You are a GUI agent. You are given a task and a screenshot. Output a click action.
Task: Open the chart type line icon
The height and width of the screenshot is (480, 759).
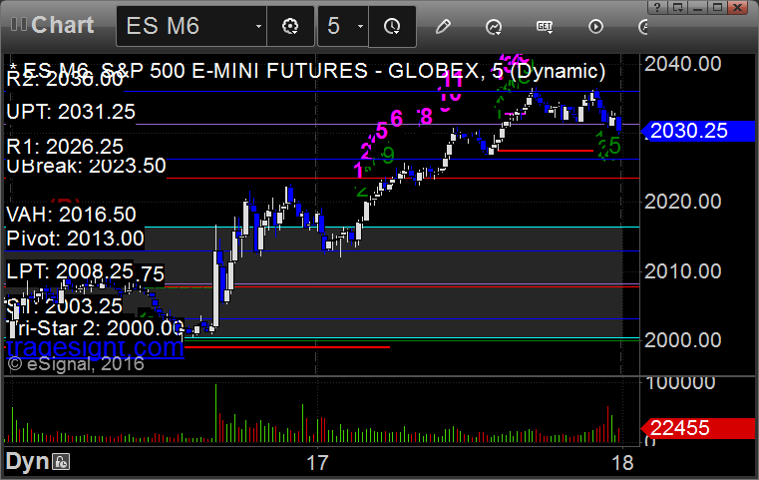pyautogui.click(x=494, y=27)
